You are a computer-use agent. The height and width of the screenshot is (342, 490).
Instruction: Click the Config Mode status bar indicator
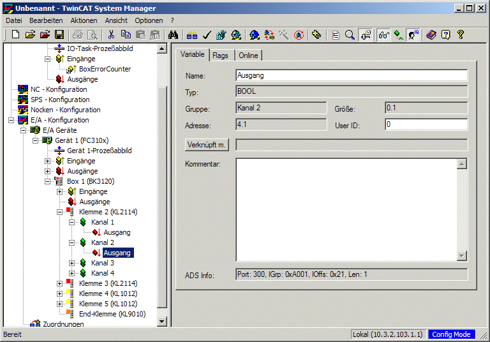tap(451, 334)
